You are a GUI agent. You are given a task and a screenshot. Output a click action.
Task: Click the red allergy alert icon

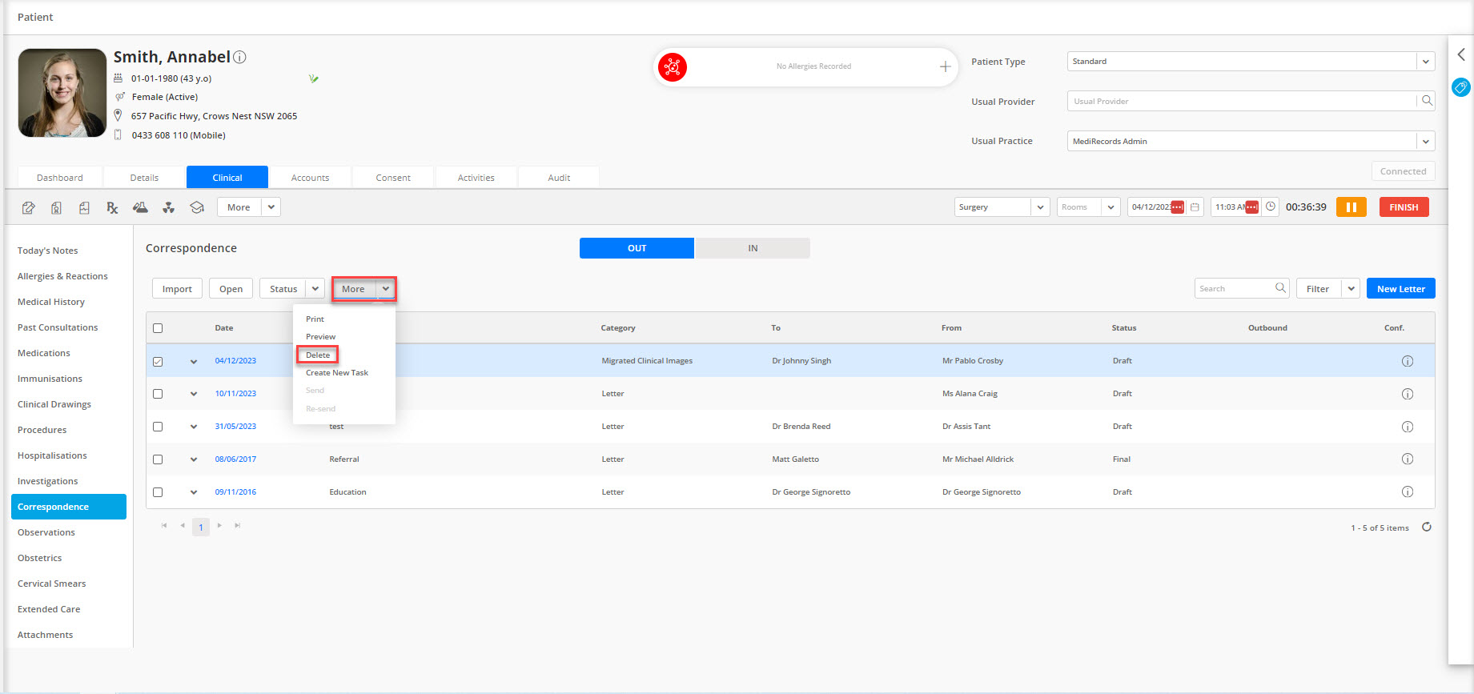tap(673, 66)
